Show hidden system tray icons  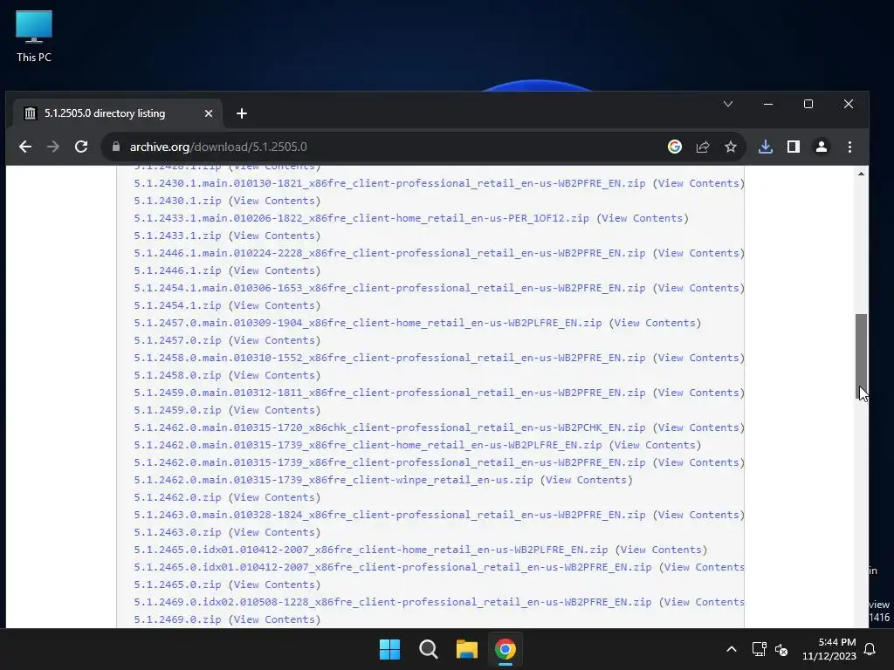click(732, 649)
